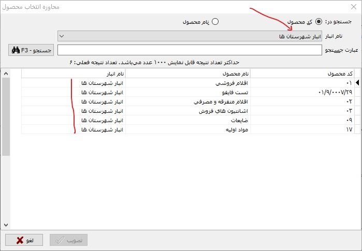Select the نام محصول radio button
Image resolution: width=362 pixels, height=251 pixels.
pyautogui.click(x=215, y=22)
